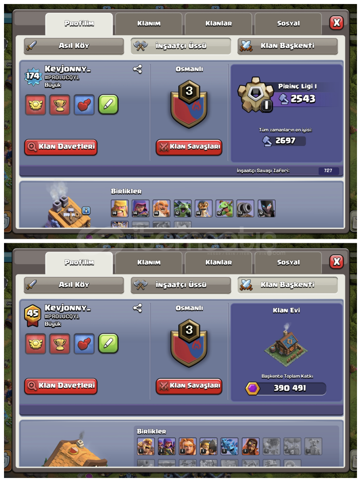Image resolution: width=361 pixels, height=482 pixels.
Task: Open Sosyal tab in lower window
Action: click(x=288, y=262)
